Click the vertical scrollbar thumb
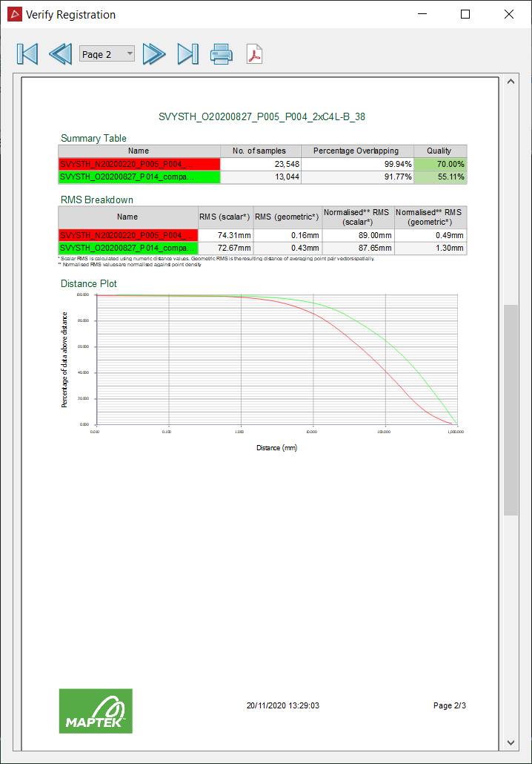This screenshot has width=532, height=764. point(511,409)
